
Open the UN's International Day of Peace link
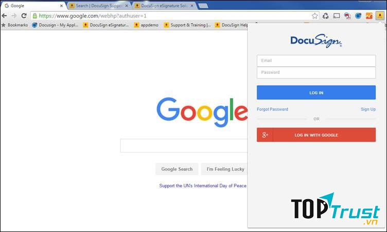coord(203,186)
